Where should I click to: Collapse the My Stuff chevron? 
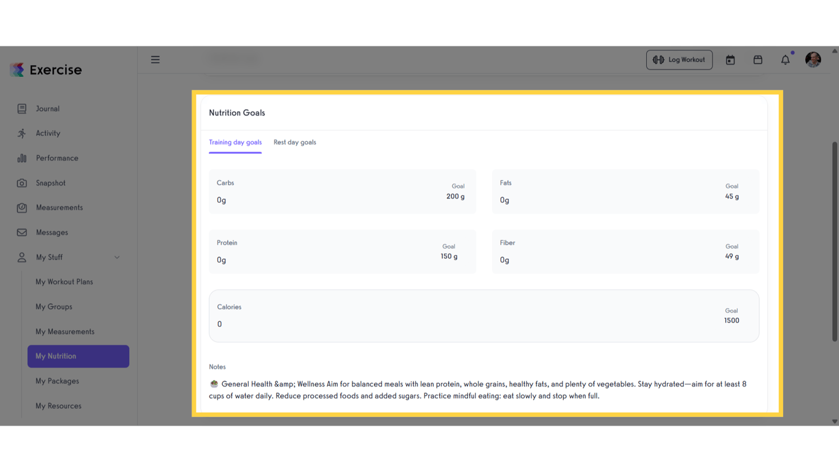117,258
